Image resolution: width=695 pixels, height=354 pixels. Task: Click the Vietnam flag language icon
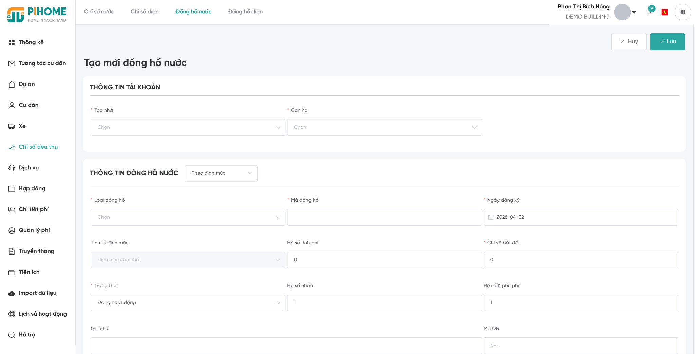665,12
